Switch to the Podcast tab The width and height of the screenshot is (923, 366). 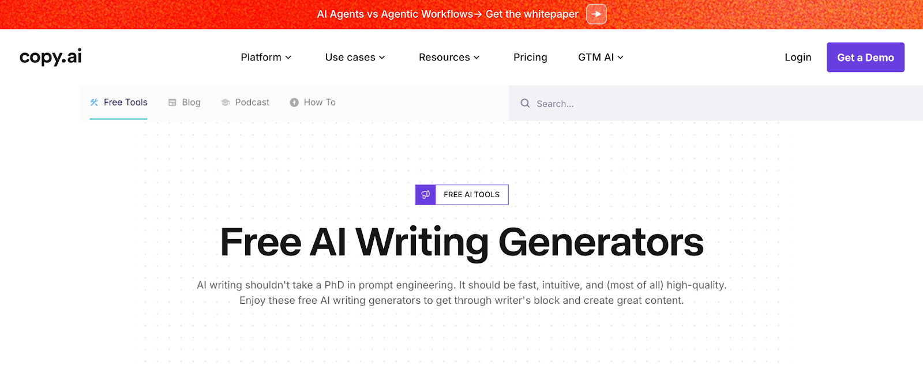click(245, 103)
